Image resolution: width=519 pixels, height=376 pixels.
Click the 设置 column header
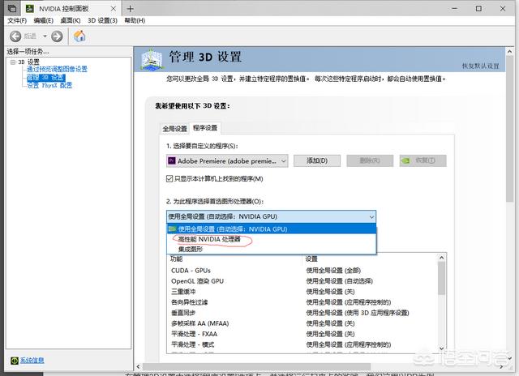(x=311, y=259)
